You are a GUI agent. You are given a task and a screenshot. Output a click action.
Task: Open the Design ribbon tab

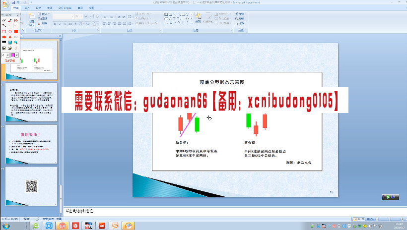[x=38, y=8]
